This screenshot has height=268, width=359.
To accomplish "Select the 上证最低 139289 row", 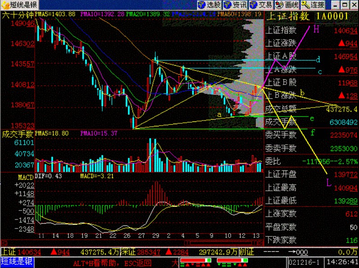I will (x=311, y=201).
